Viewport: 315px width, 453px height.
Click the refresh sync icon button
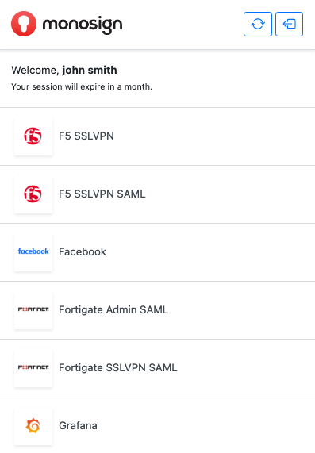[x=258, y=24]
